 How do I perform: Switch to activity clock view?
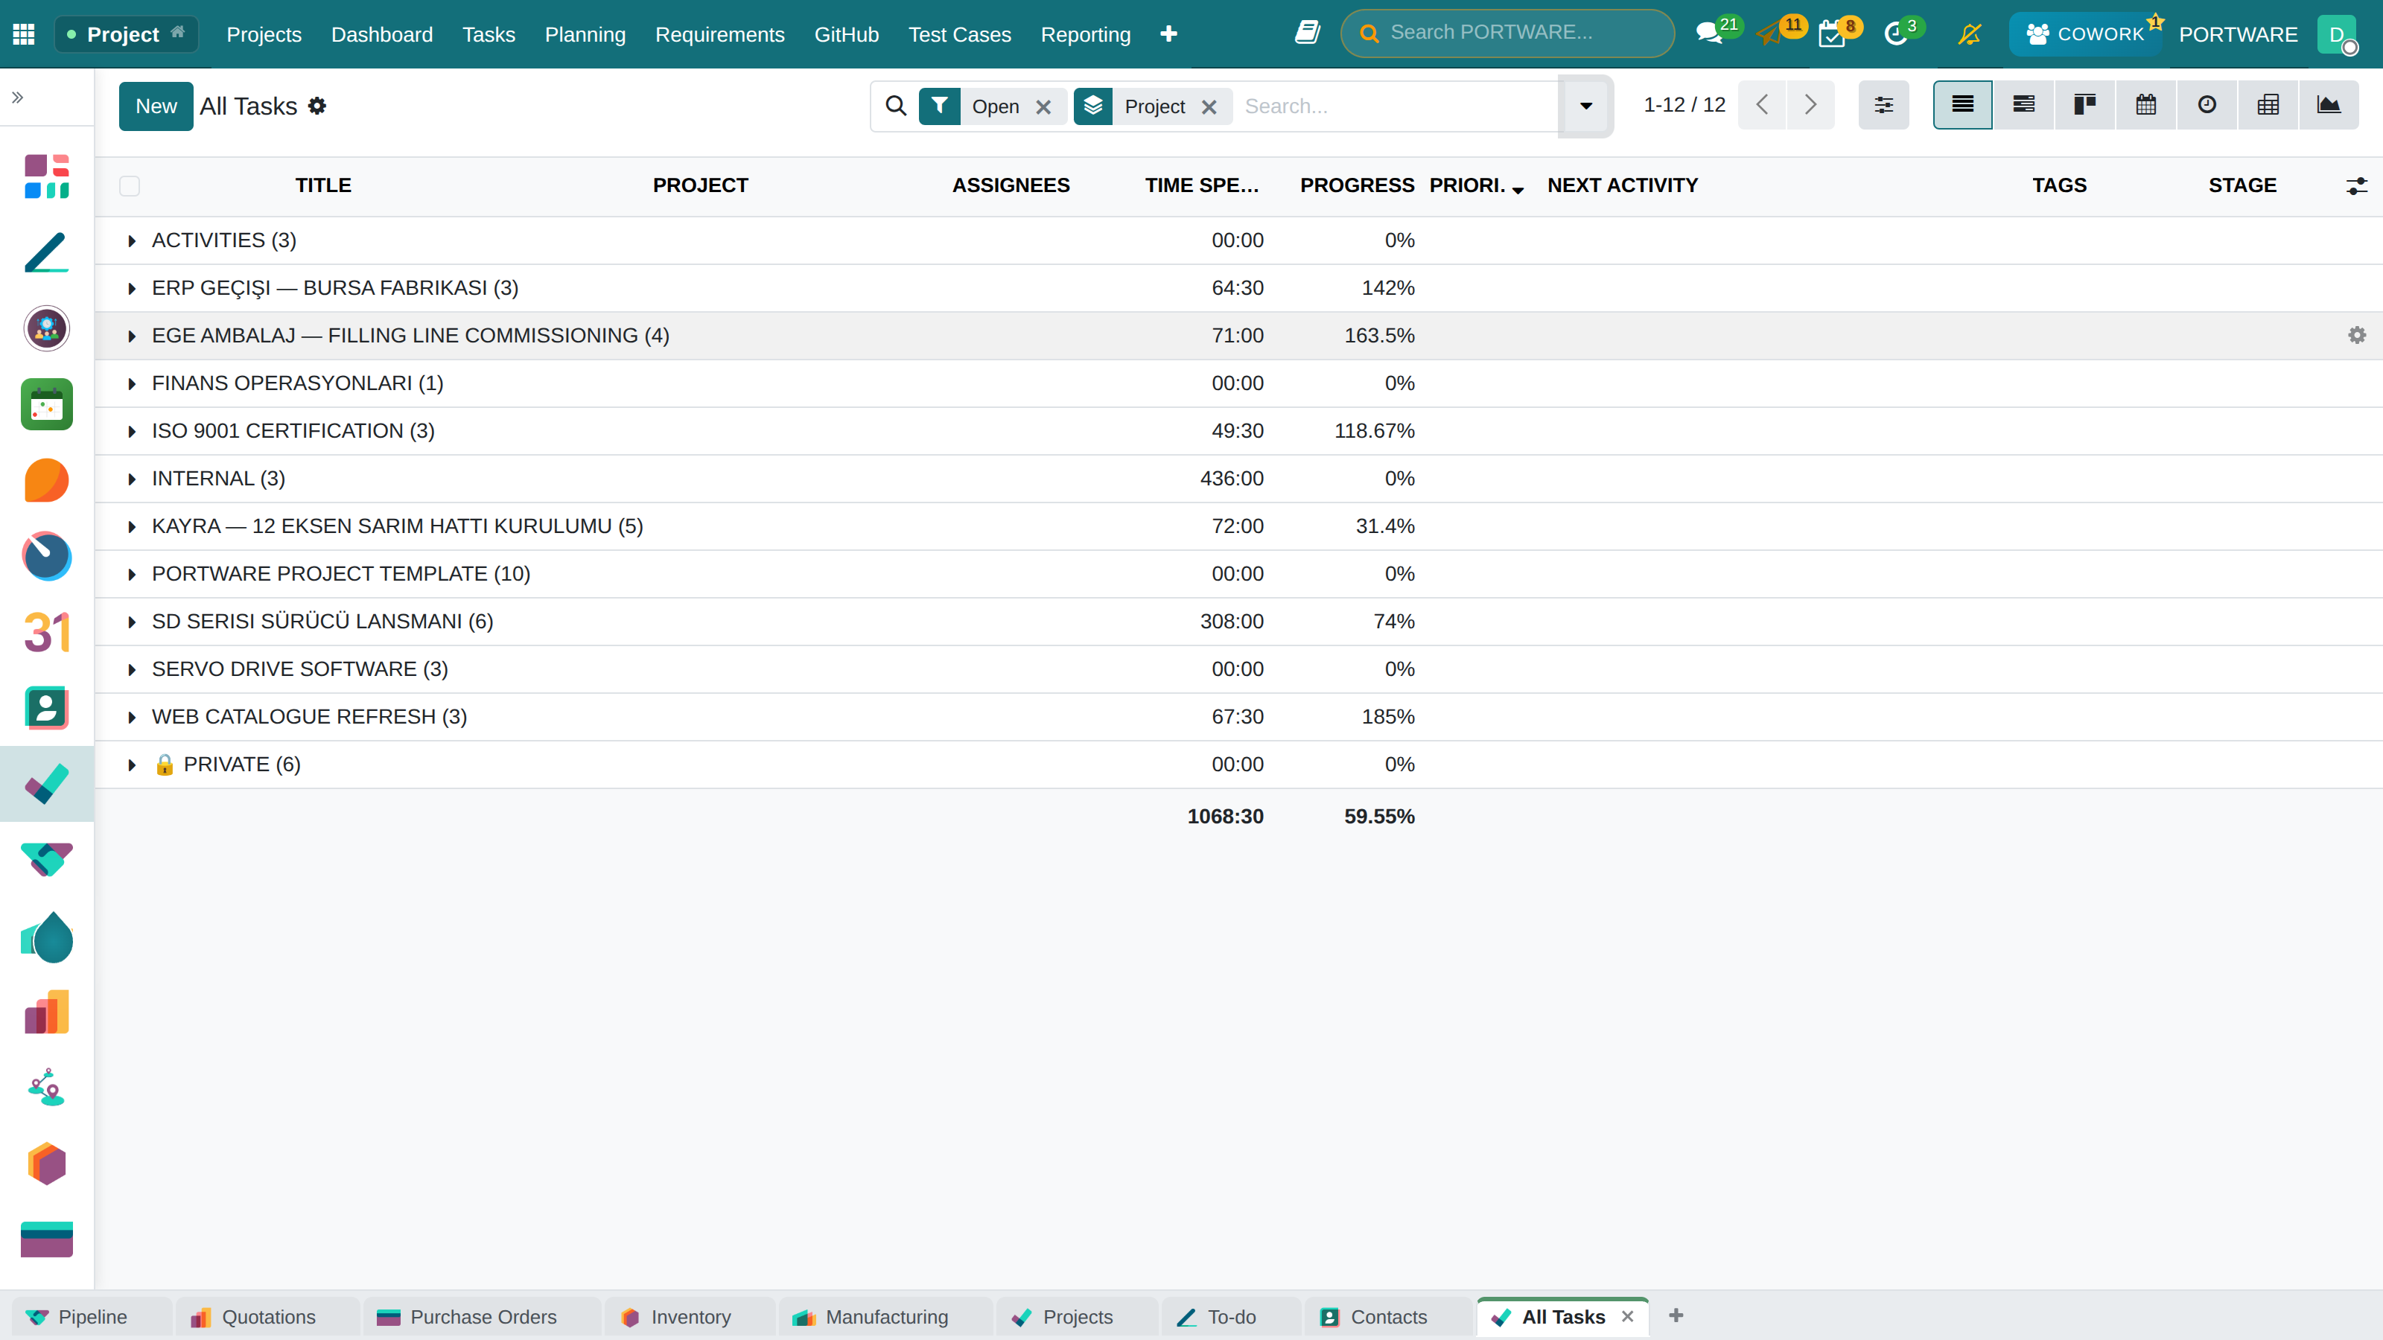(x=2207, y=104)
